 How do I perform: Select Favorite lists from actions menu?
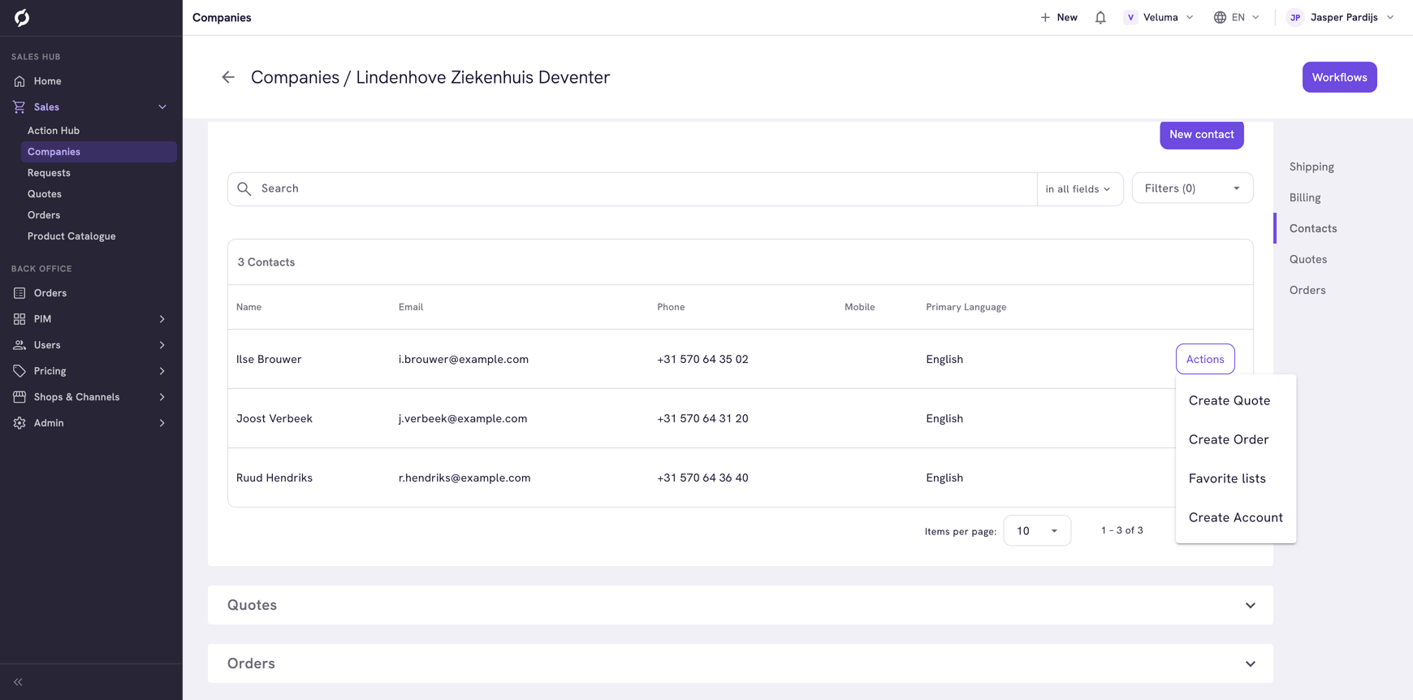[x=1235, y=478]
